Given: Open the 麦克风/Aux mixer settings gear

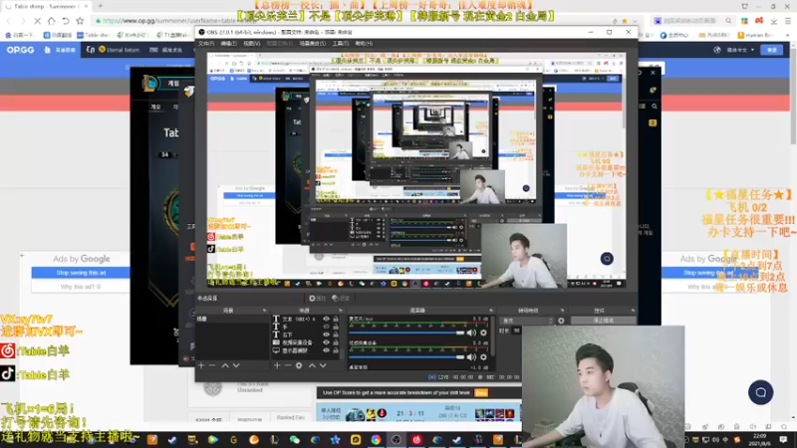Looking at the screenshot, I should tap(483, 333).
